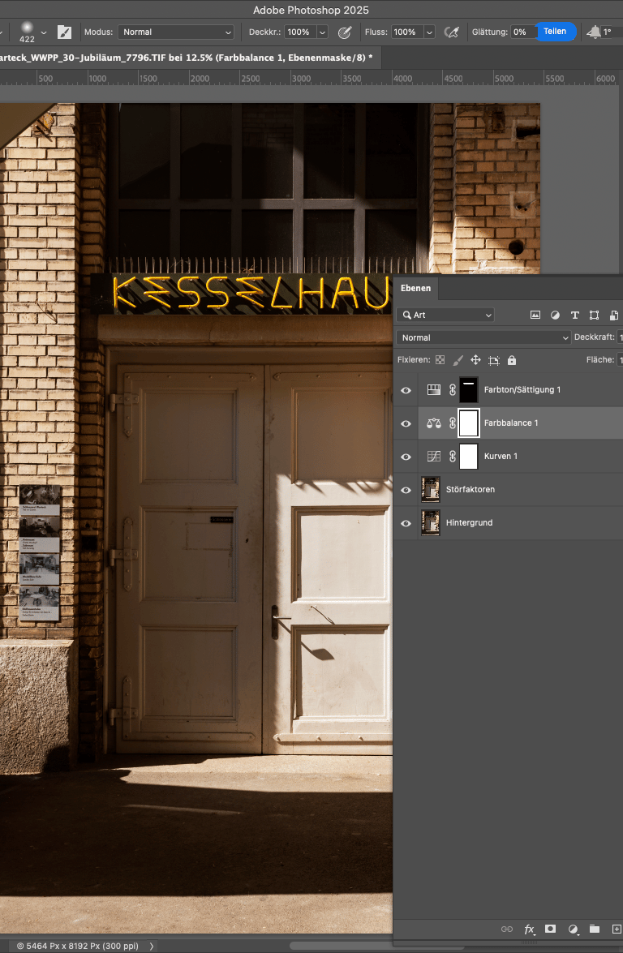Screen dimensions: 623x953
Task: Select the white mask of Kurven 1
Action: pos(469,456)
